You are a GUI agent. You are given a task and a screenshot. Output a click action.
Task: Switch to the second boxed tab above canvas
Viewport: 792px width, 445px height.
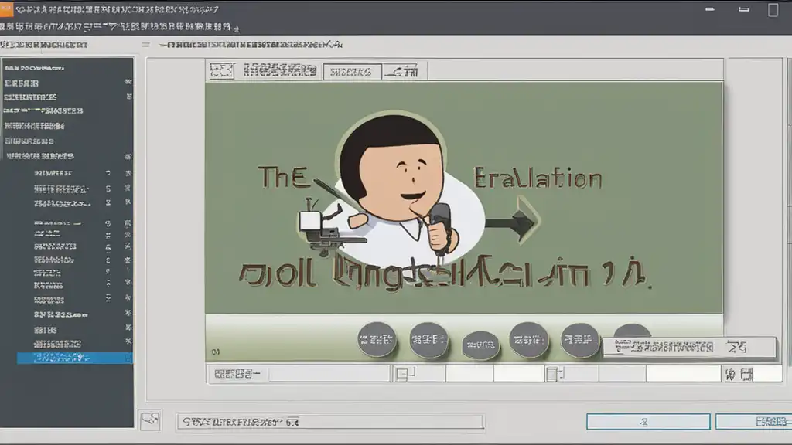[404, 72]
